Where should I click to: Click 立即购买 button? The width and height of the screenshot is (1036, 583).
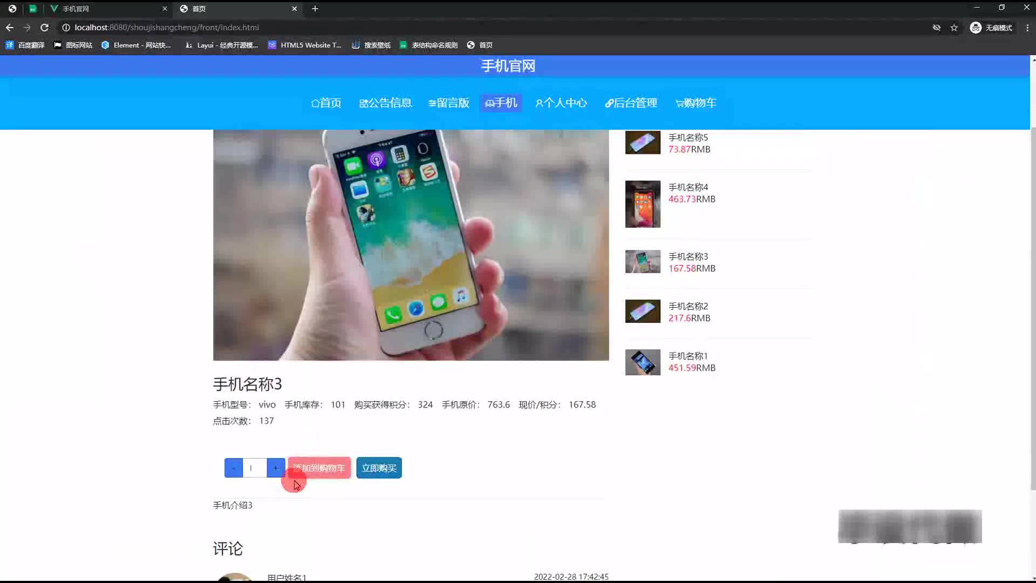pyautogui.click(x=379, y=468)
